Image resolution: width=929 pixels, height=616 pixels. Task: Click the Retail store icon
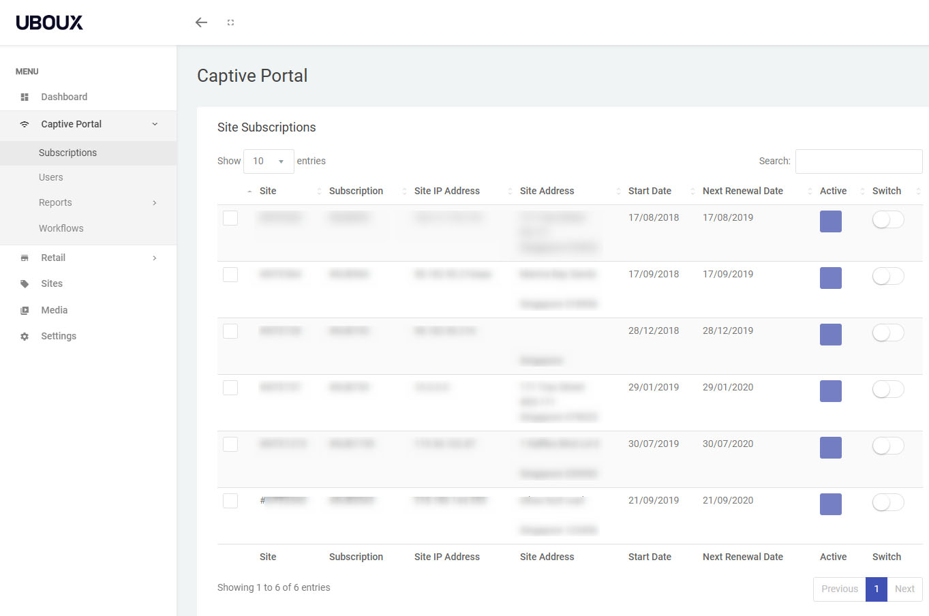tap(25, 258)
